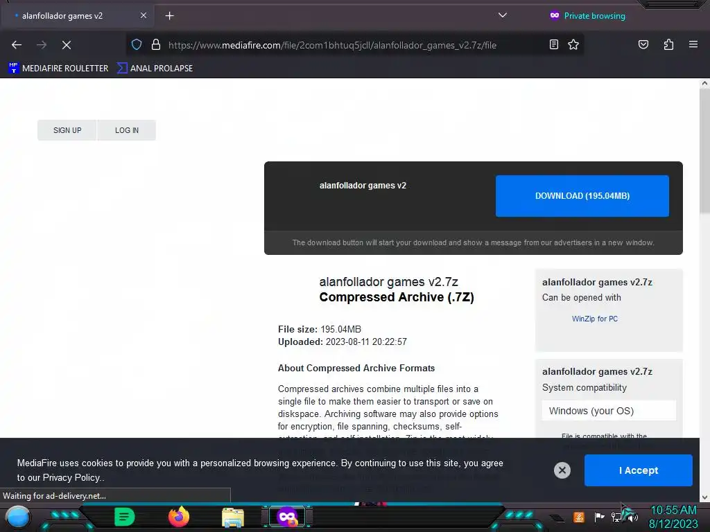Open the MEDIAFIRE ROULETTER bookmark

click(58, 69)
